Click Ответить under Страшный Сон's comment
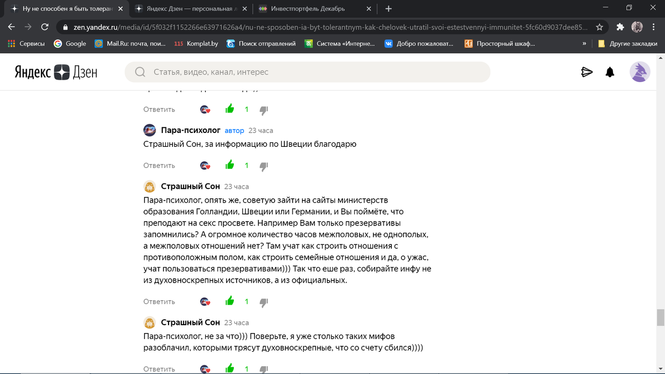Screen dimensions: 665x374 (158, 301)
